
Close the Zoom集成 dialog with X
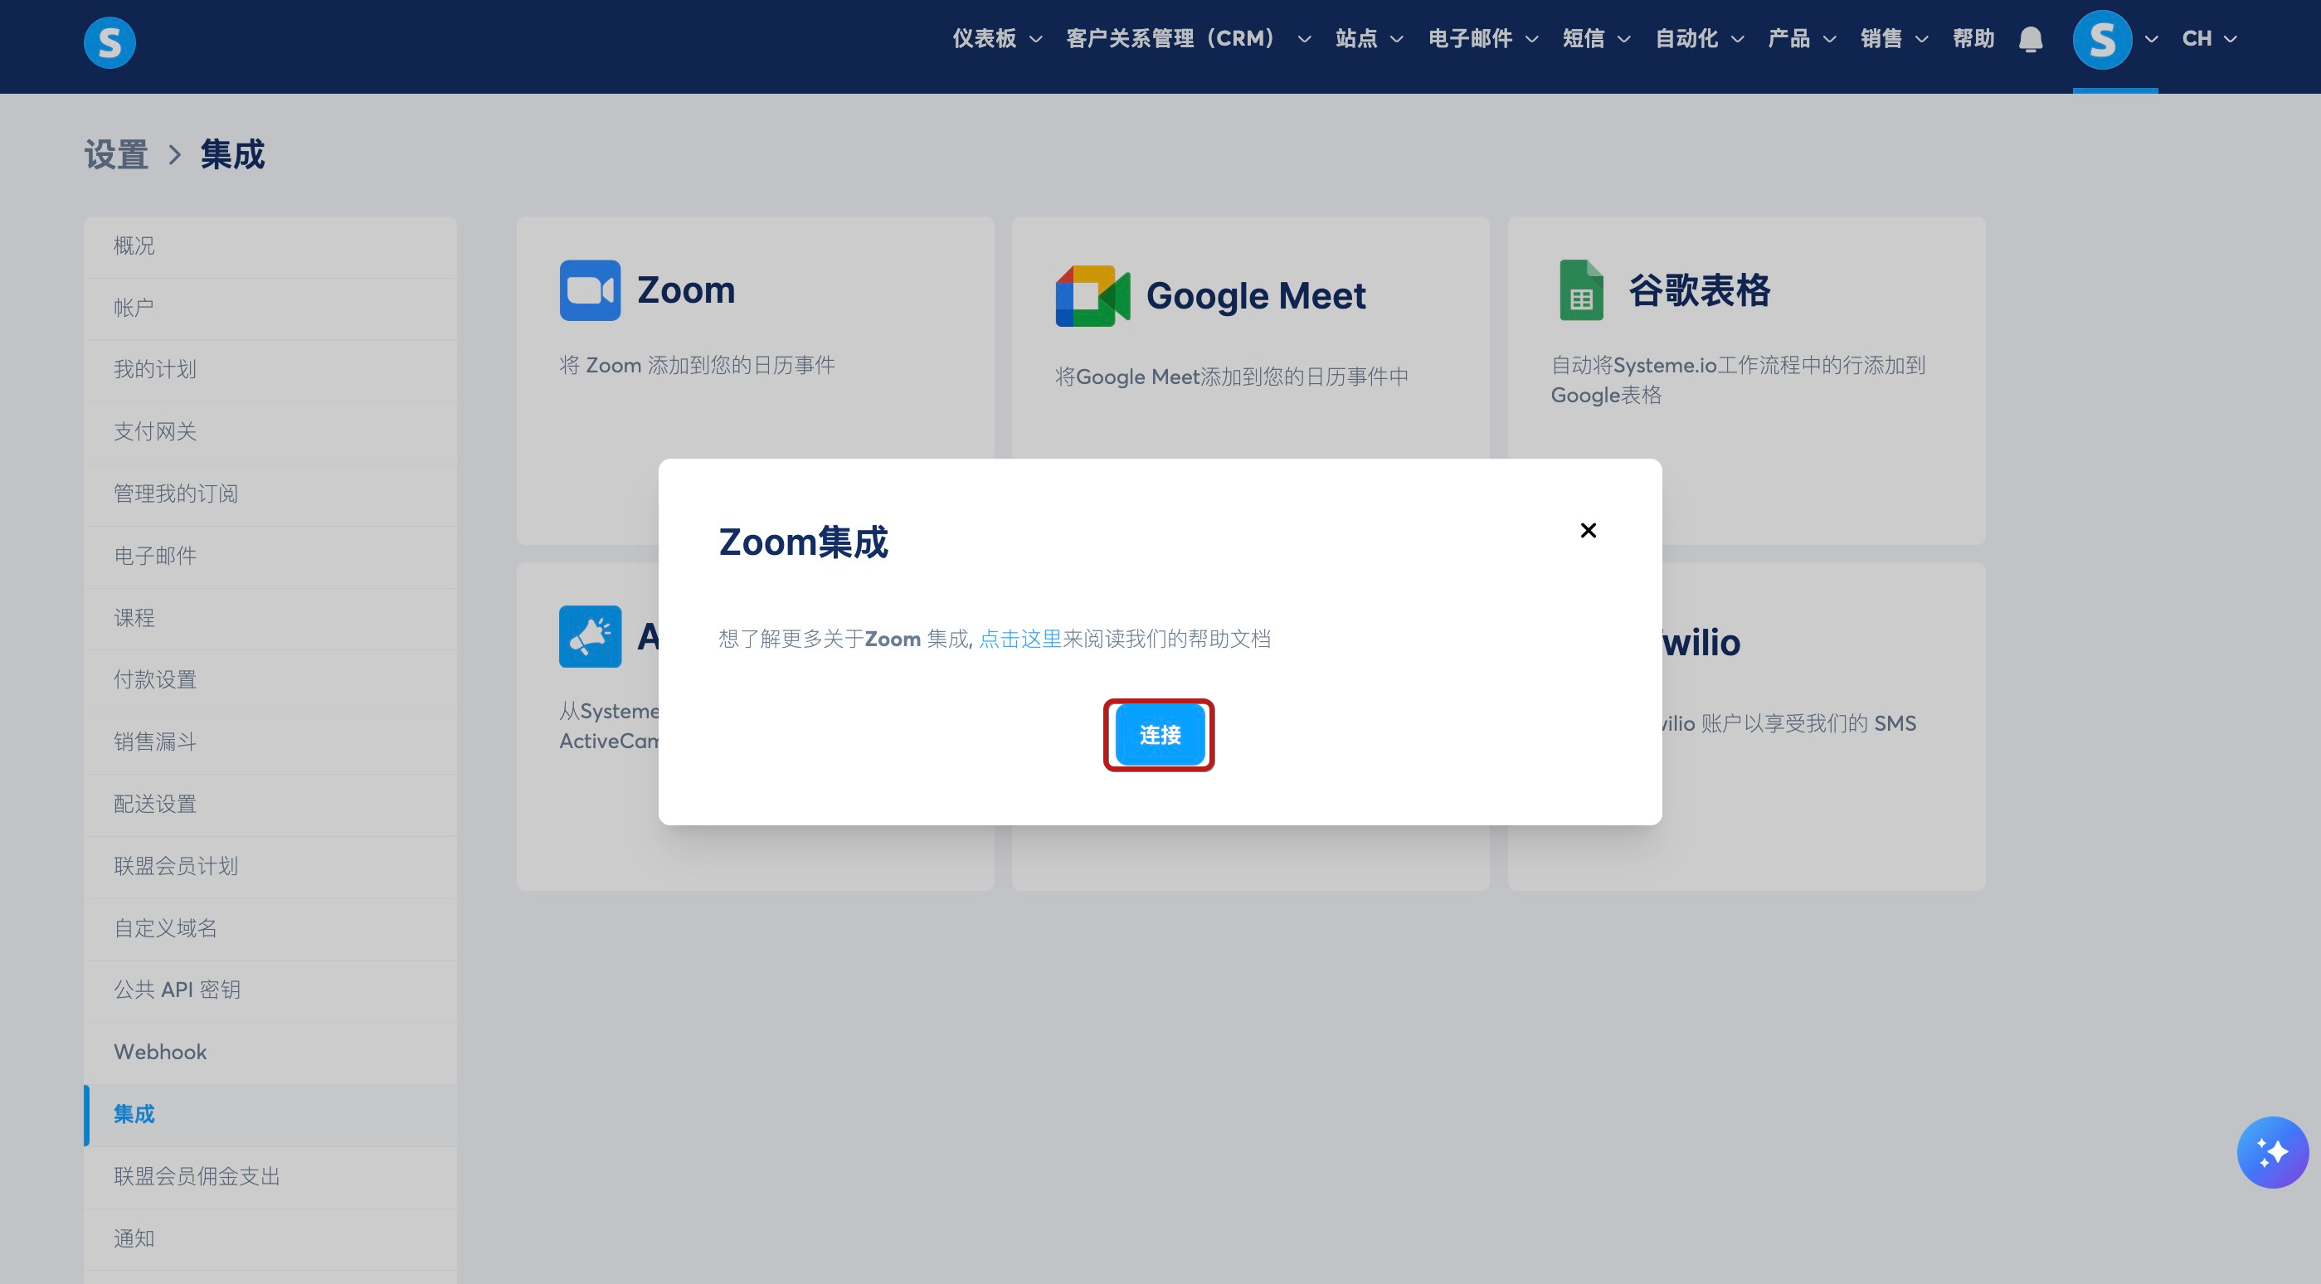[1588, 530]
